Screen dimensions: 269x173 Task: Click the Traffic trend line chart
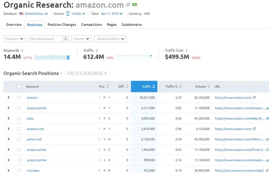click(134, 56)
